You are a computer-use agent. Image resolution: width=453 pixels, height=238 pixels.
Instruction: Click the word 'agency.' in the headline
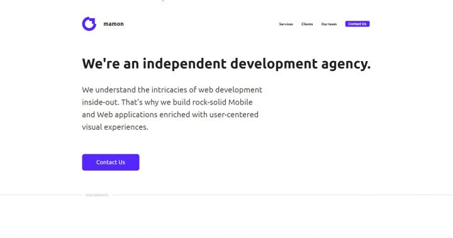point(346,64)
